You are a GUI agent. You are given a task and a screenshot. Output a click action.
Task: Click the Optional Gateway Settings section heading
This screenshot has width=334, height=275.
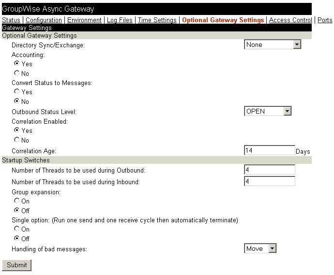[39, 35]
